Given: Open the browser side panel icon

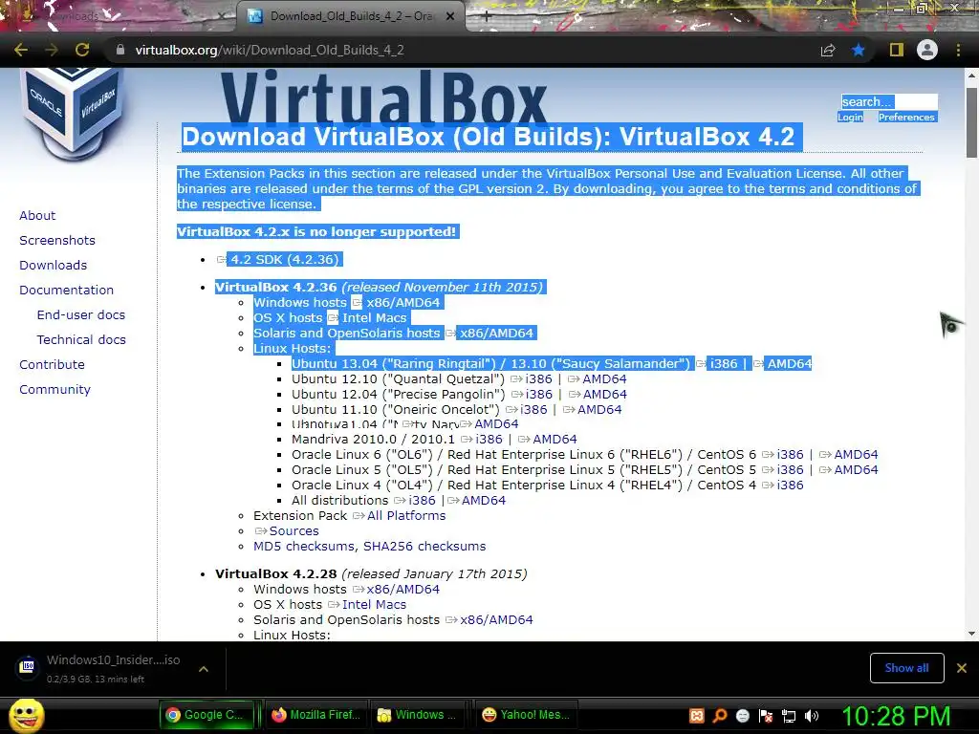Looking at the screenshot, I should (896, 50).
